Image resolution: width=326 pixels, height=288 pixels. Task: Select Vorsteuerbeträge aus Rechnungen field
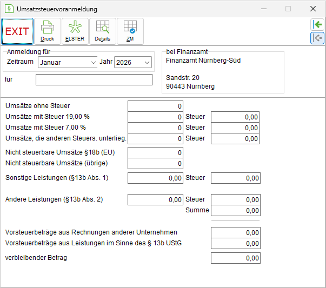tap(236, 232)
